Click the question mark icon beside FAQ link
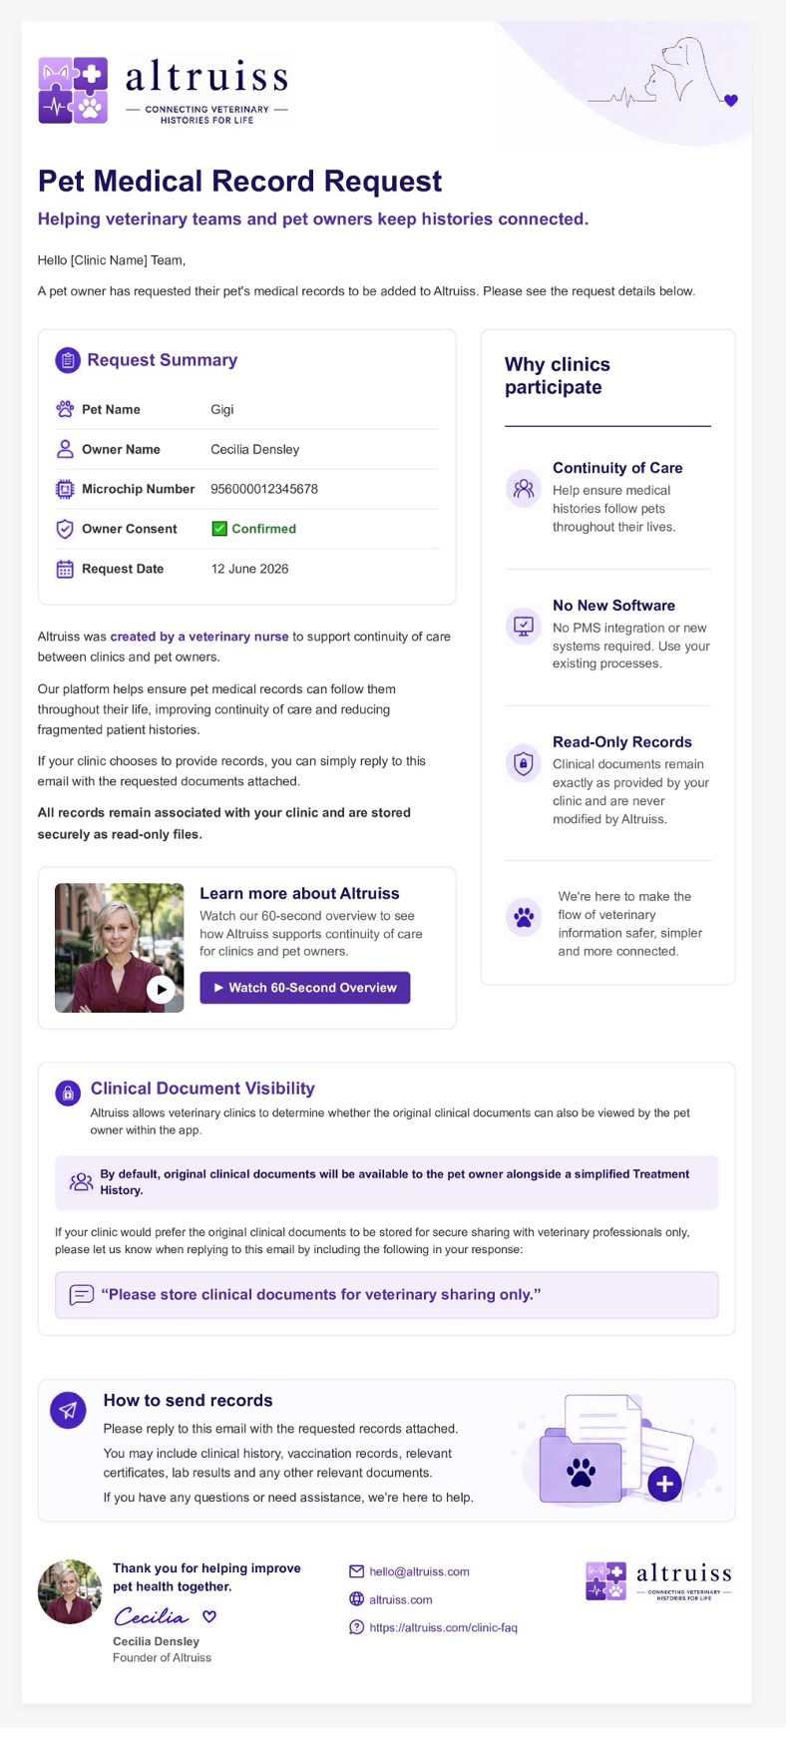The image size is (790, 1756). click(356, 1627)
